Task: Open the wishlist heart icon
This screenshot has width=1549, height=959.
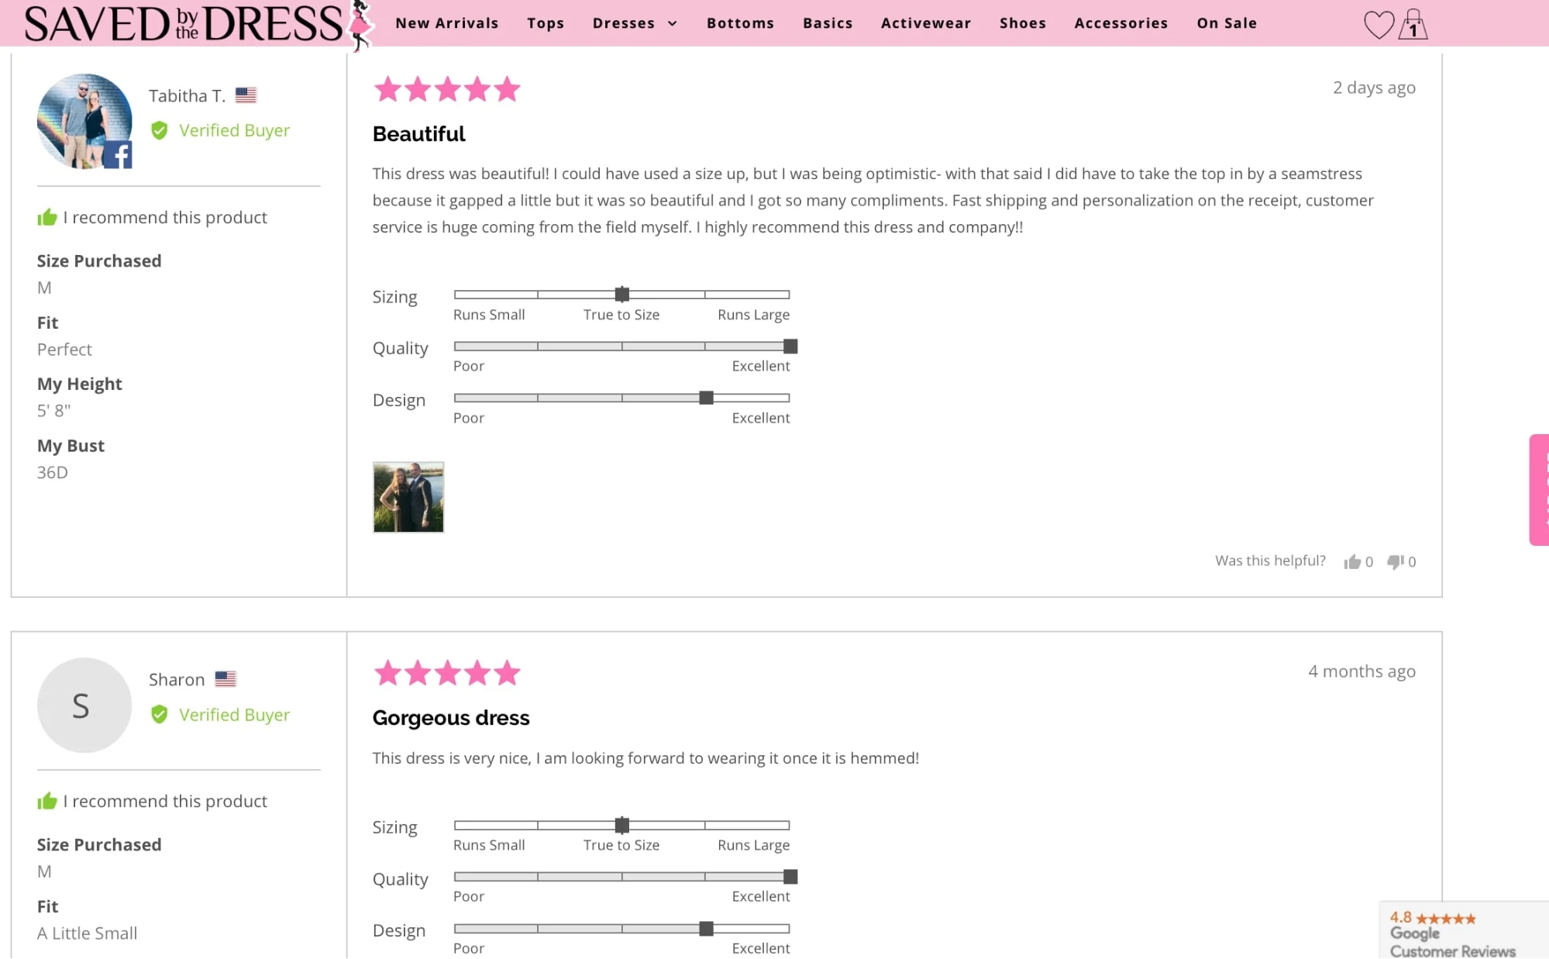Action: click(x=1378, y=24)
